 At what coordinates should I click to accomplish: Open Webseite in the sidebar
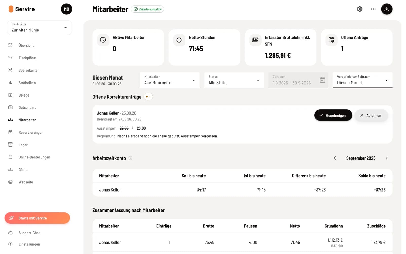pos(26,182)
